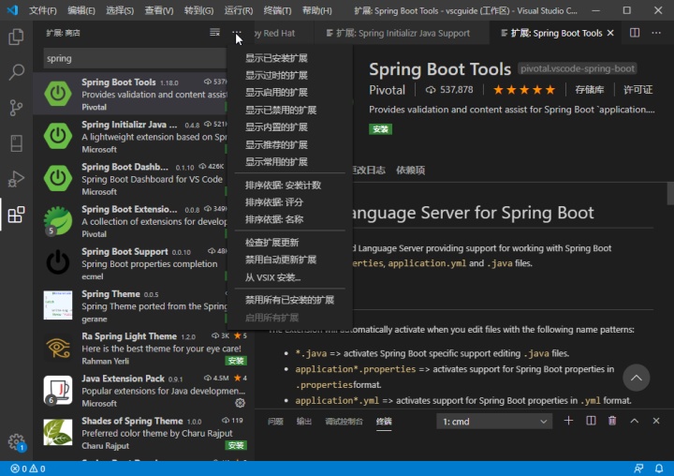The width and height of the screenshot is (674, 476).
Task: Choose 禁用自动更新扩展 from menu
Action: (x=280, y=260)
